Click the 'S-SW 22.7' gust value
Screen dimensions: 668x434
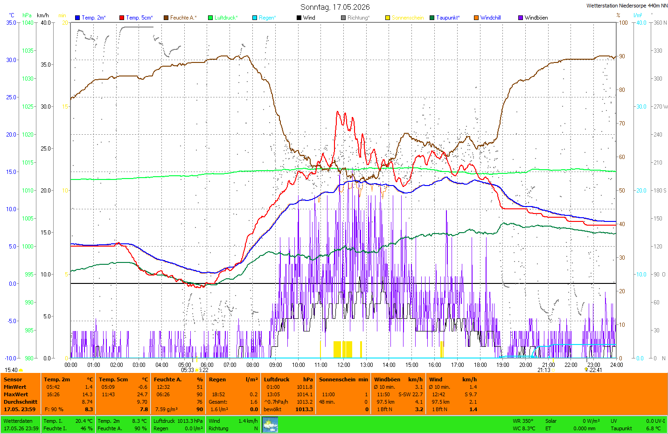click(x=411, y=394)
